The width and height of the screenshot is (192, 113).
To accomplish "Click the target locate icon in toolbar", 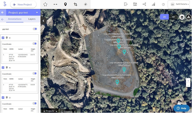I will pos(85,5).
